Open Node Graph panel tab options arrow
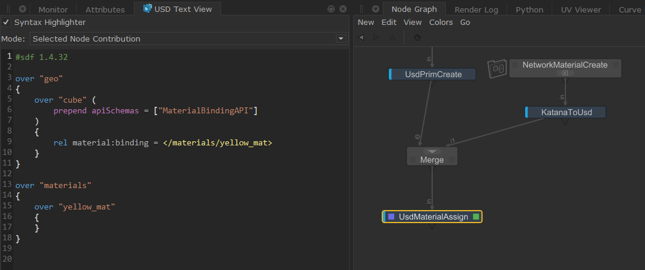 tap(375, 9)
